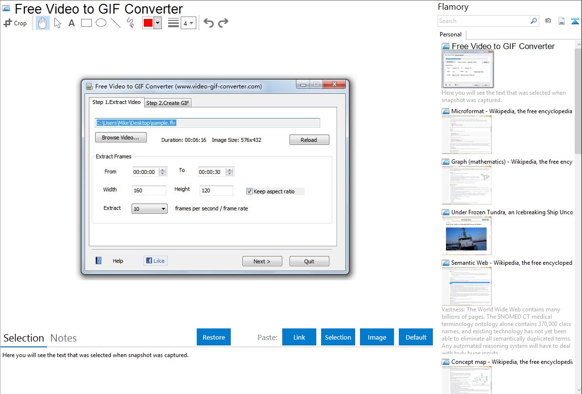Click the Help text link
Viewport: 582px width, 394px height.
(118, 261)
